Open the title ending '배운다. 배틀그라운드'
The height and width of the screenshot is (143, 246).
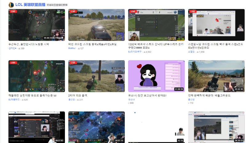tap(209, 96)
